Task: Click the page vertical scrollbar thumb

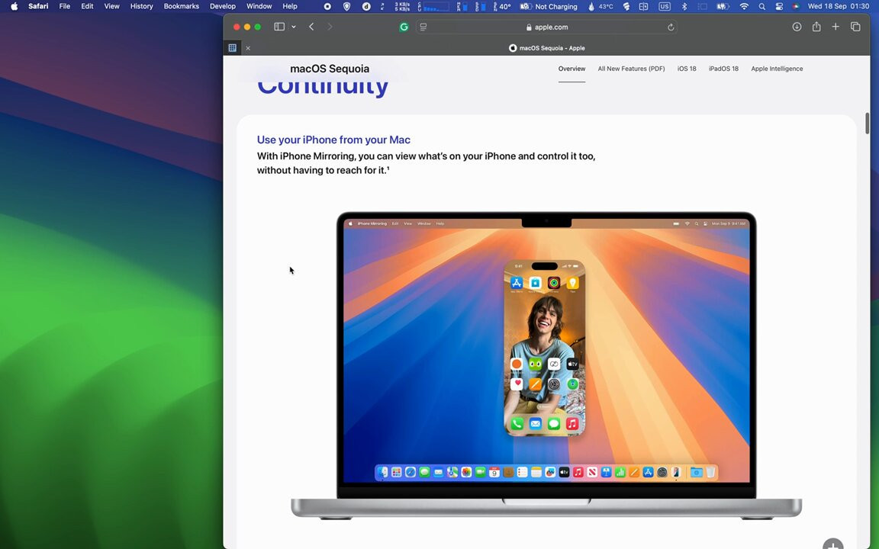Action: coord(868,124)
